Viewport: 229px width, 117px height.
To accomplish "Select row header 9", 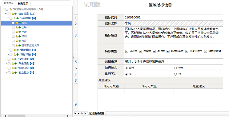I will click(76, 104).
